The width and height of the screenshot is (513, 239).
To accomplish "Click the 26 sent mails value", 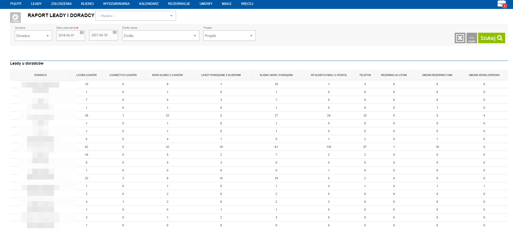I will [329, 116].
